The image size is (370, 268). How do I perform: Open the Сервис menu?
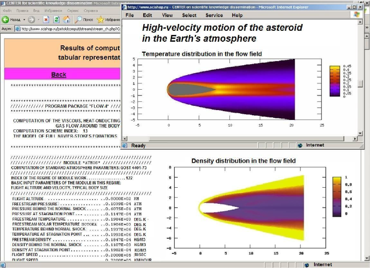click(x=73, y=10)
